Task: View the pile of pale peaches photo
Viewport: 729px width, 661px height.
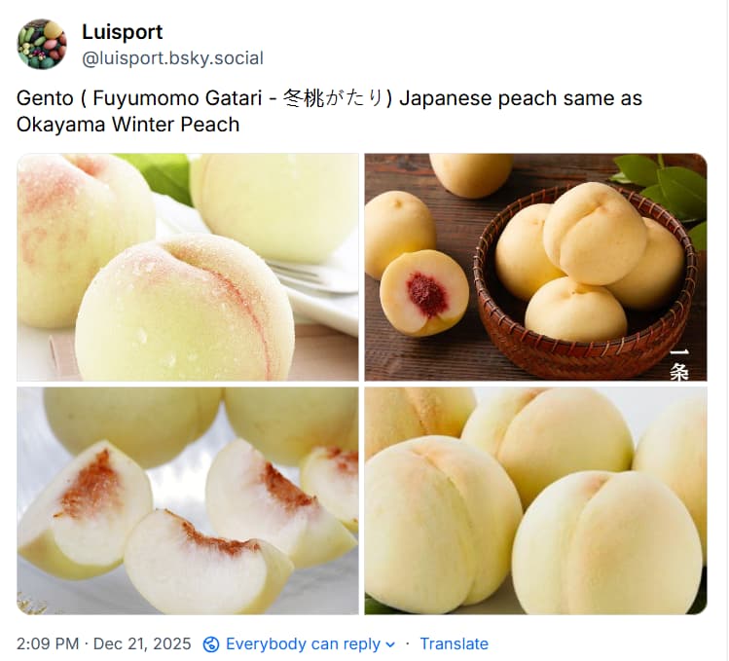Action: (x=535, y=501)
